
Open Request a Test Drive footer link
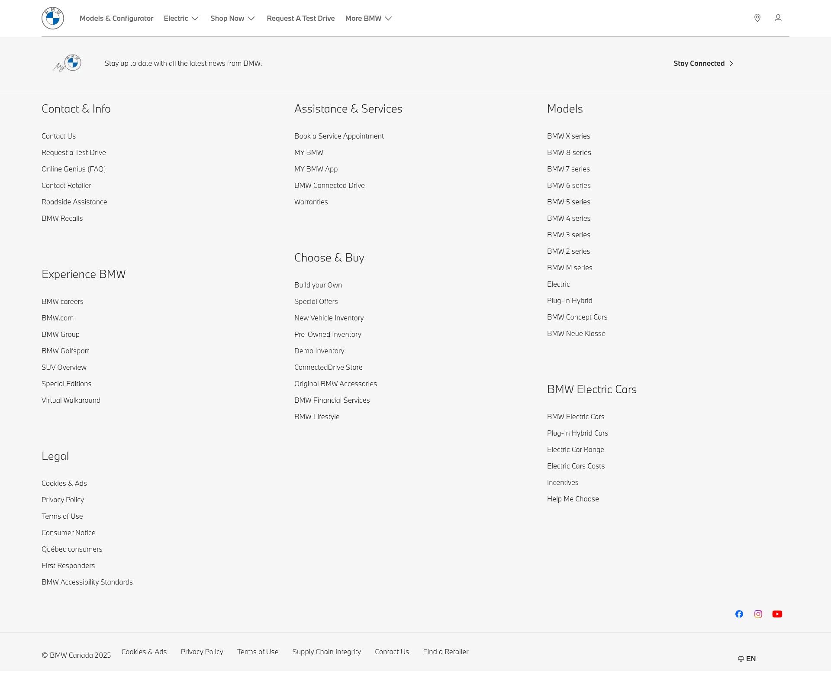[74, 152]
